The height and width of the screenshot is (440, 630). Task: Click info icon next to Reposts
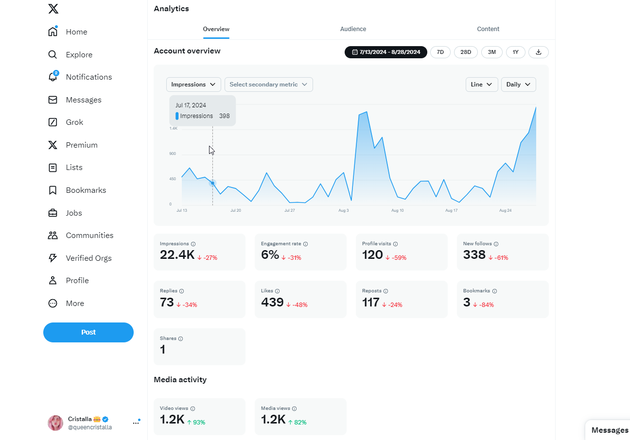(385, 291)
